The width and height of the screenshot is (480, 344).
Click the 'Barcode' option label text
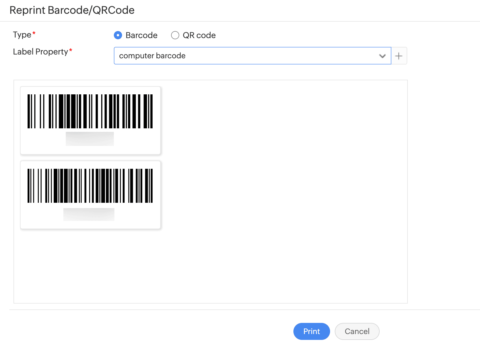pos(141,35)
